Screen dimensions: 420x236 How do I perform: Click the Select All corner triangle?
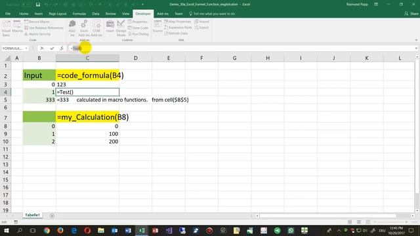7,58
